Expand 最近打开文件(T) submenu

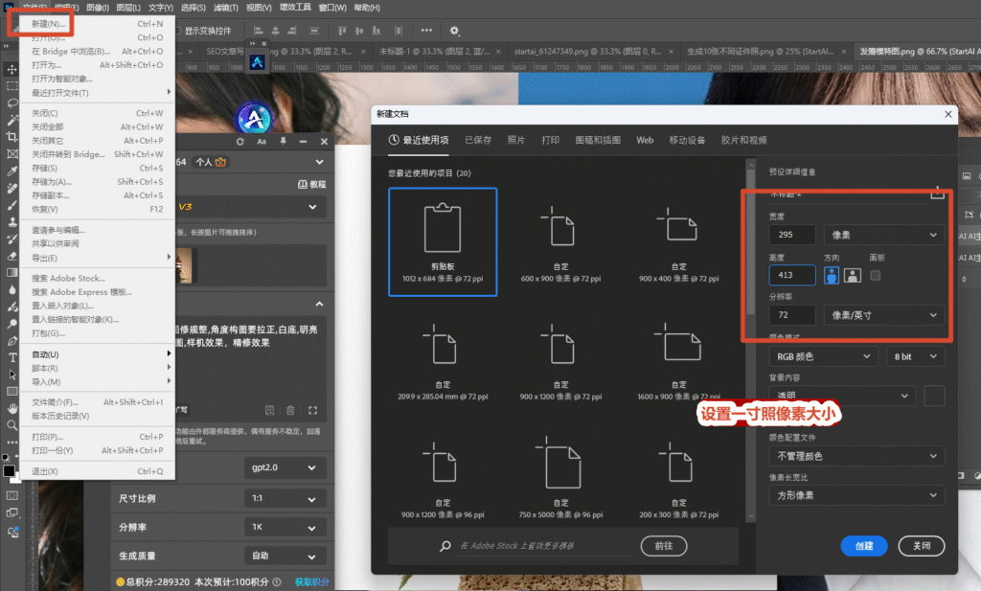(x=97, y=93)
